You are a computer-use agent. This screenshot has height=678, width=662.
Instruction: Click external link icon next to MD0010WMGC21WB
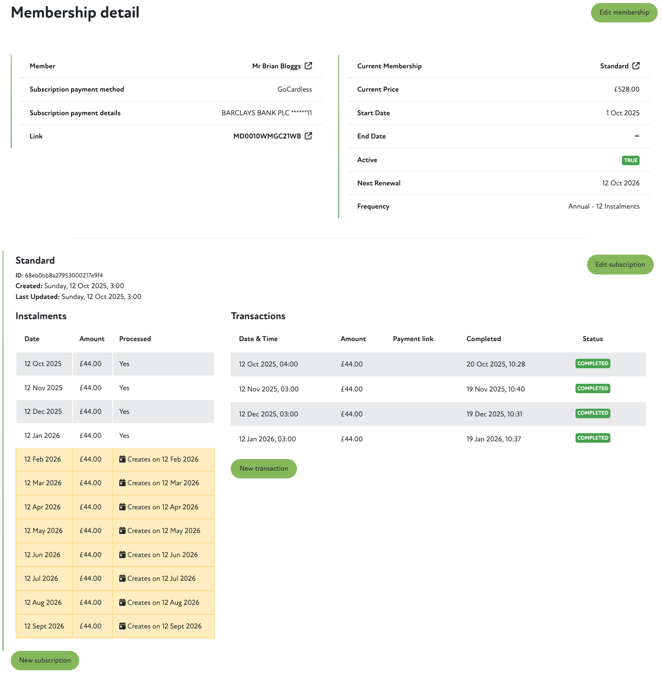coord(308,136)
